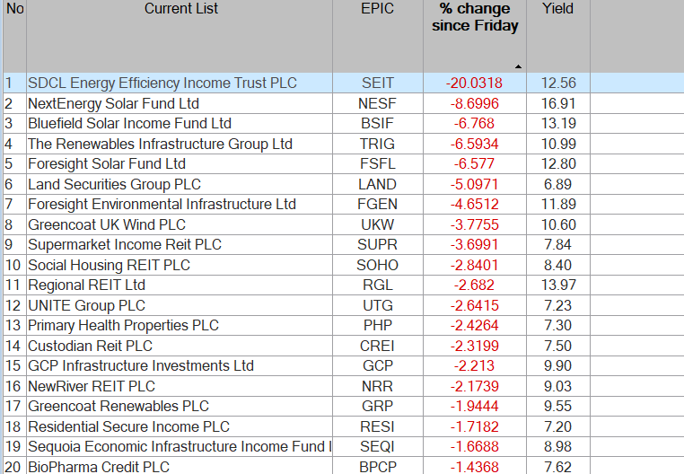Click The Renewables Infrastructure Group Ltd
Image resolution: width=684 pixels, height=474 pixels.
[160, 144]
